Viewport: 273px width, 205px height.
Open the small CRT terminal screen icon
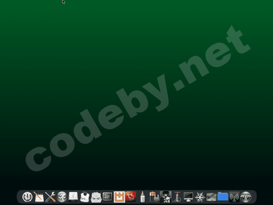(x=108, y=197)
